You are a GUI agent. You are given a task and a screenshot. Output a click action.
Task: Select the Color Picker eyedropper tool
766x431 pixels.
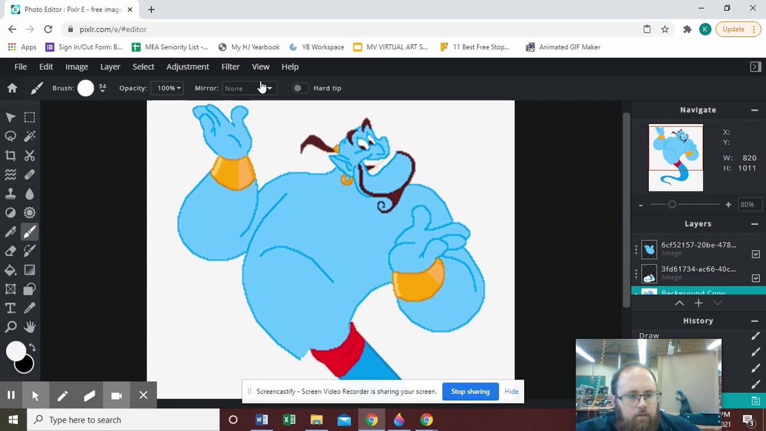[x=29, y=308]
